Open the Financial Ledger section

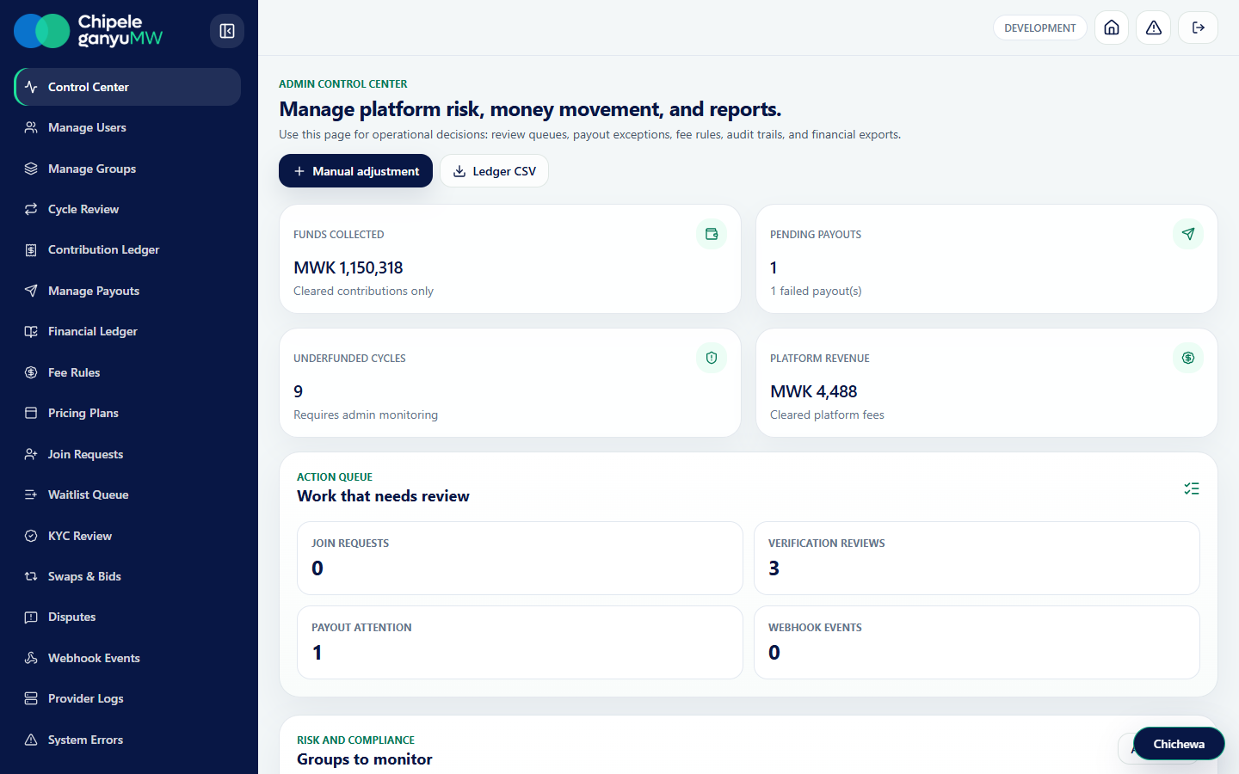(x=127, y=331)
